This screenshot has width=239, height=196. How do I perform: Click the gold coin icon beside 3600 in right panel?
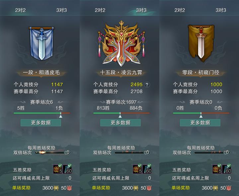(215, 188)
